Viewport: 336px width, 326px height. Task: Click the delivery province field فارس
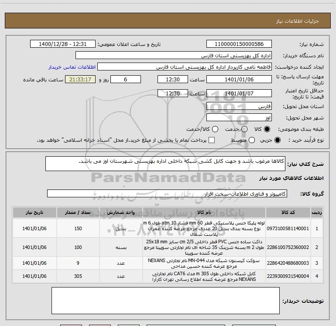point(239,106)
